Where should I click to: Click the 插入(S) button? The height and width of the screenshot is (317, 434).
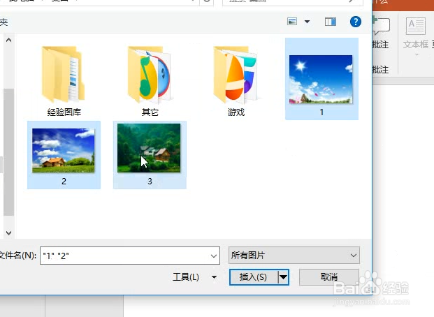(253, 277)
